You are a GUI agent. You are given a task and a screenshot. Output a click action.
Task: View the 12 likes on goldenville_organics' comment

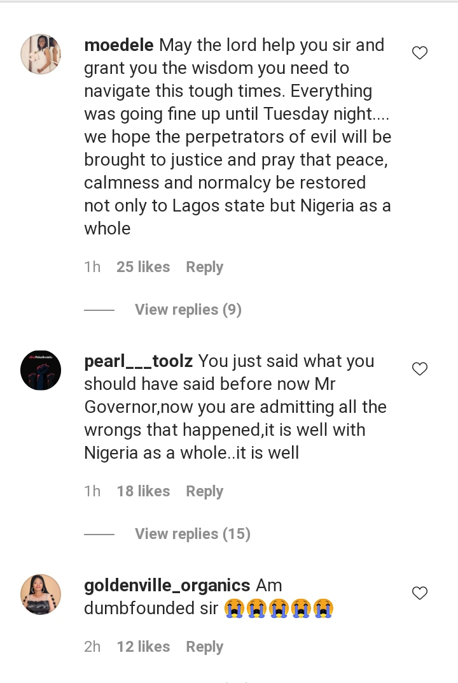click(x=143, y=647)
